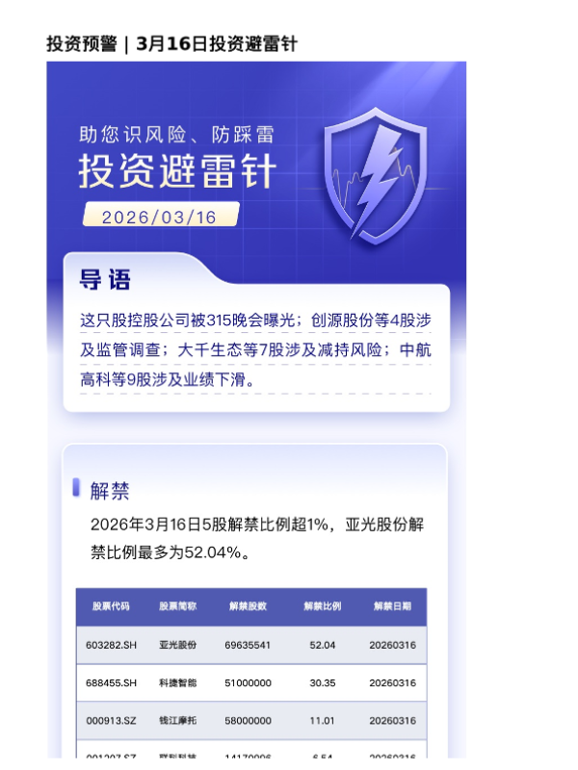Click stock name 亚光股份 in table
This screenshot has height=770, width=578.
[x=178, y=645]
